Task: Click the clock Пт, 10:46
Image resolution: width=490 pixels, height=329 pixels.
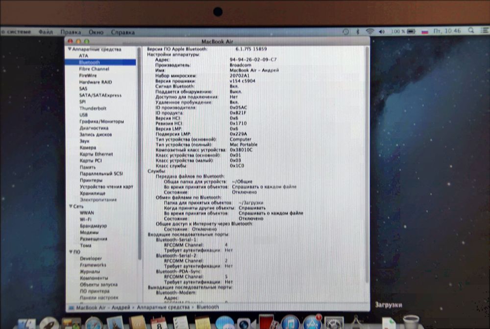Action: (447, 31)
